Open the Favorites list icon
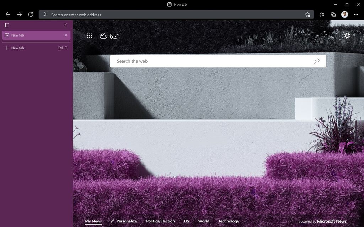 pyautogui.click(x=322, y=15)
